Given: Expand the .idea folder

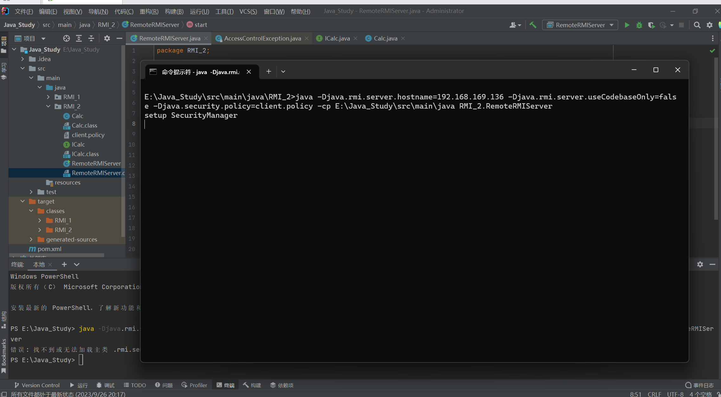Looking at the screenshot, I should click(x=22, y=59).
